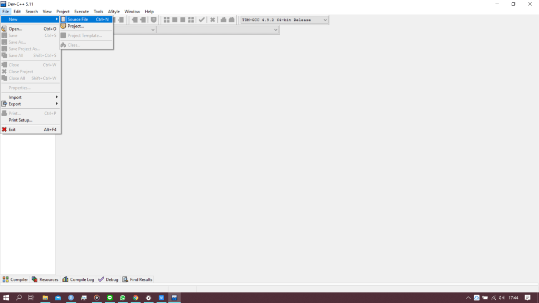Expand the Import submenu arrow
The width and height of the screenshot is (539, 303).
click(57, 97)
